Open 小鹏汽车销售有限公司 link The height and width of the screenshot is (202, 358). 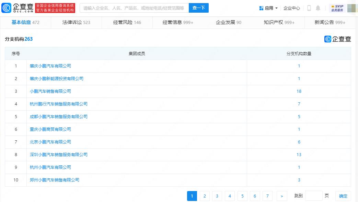click(x=50, y=91)
